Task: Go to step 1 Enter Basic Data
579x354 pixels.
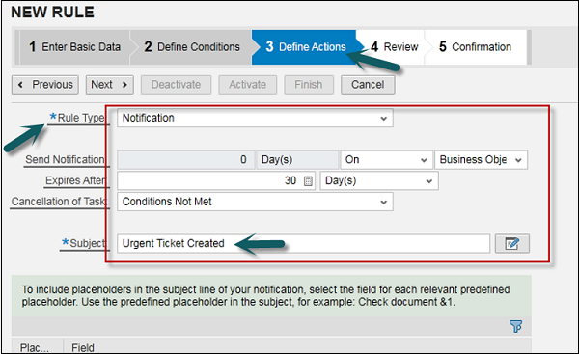Action: (74, 47)
